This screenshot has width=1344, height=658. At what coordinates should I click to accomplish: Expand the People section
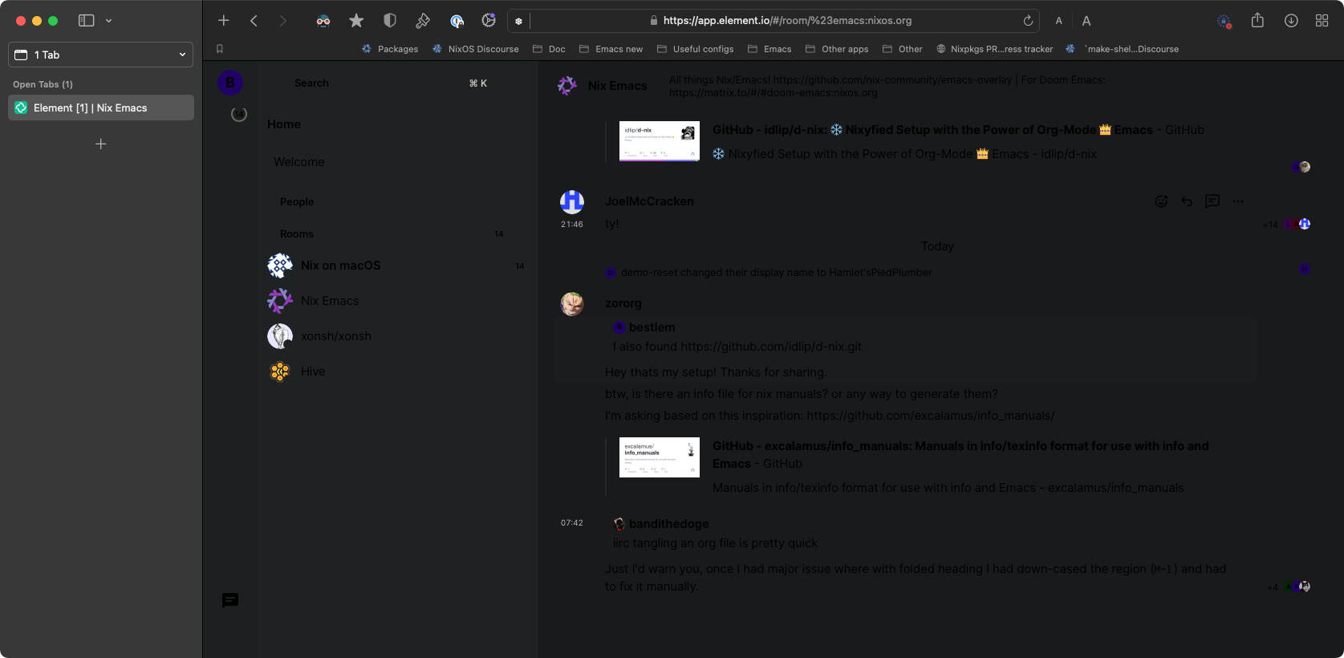297,202
